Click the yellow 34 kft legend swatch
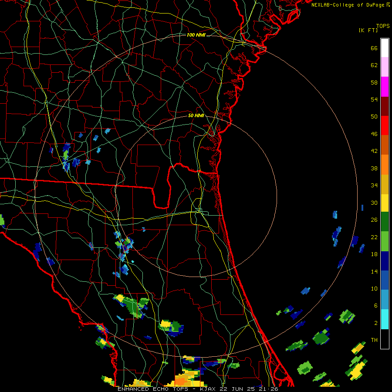 pyautogui.click(x=385, y=203)
